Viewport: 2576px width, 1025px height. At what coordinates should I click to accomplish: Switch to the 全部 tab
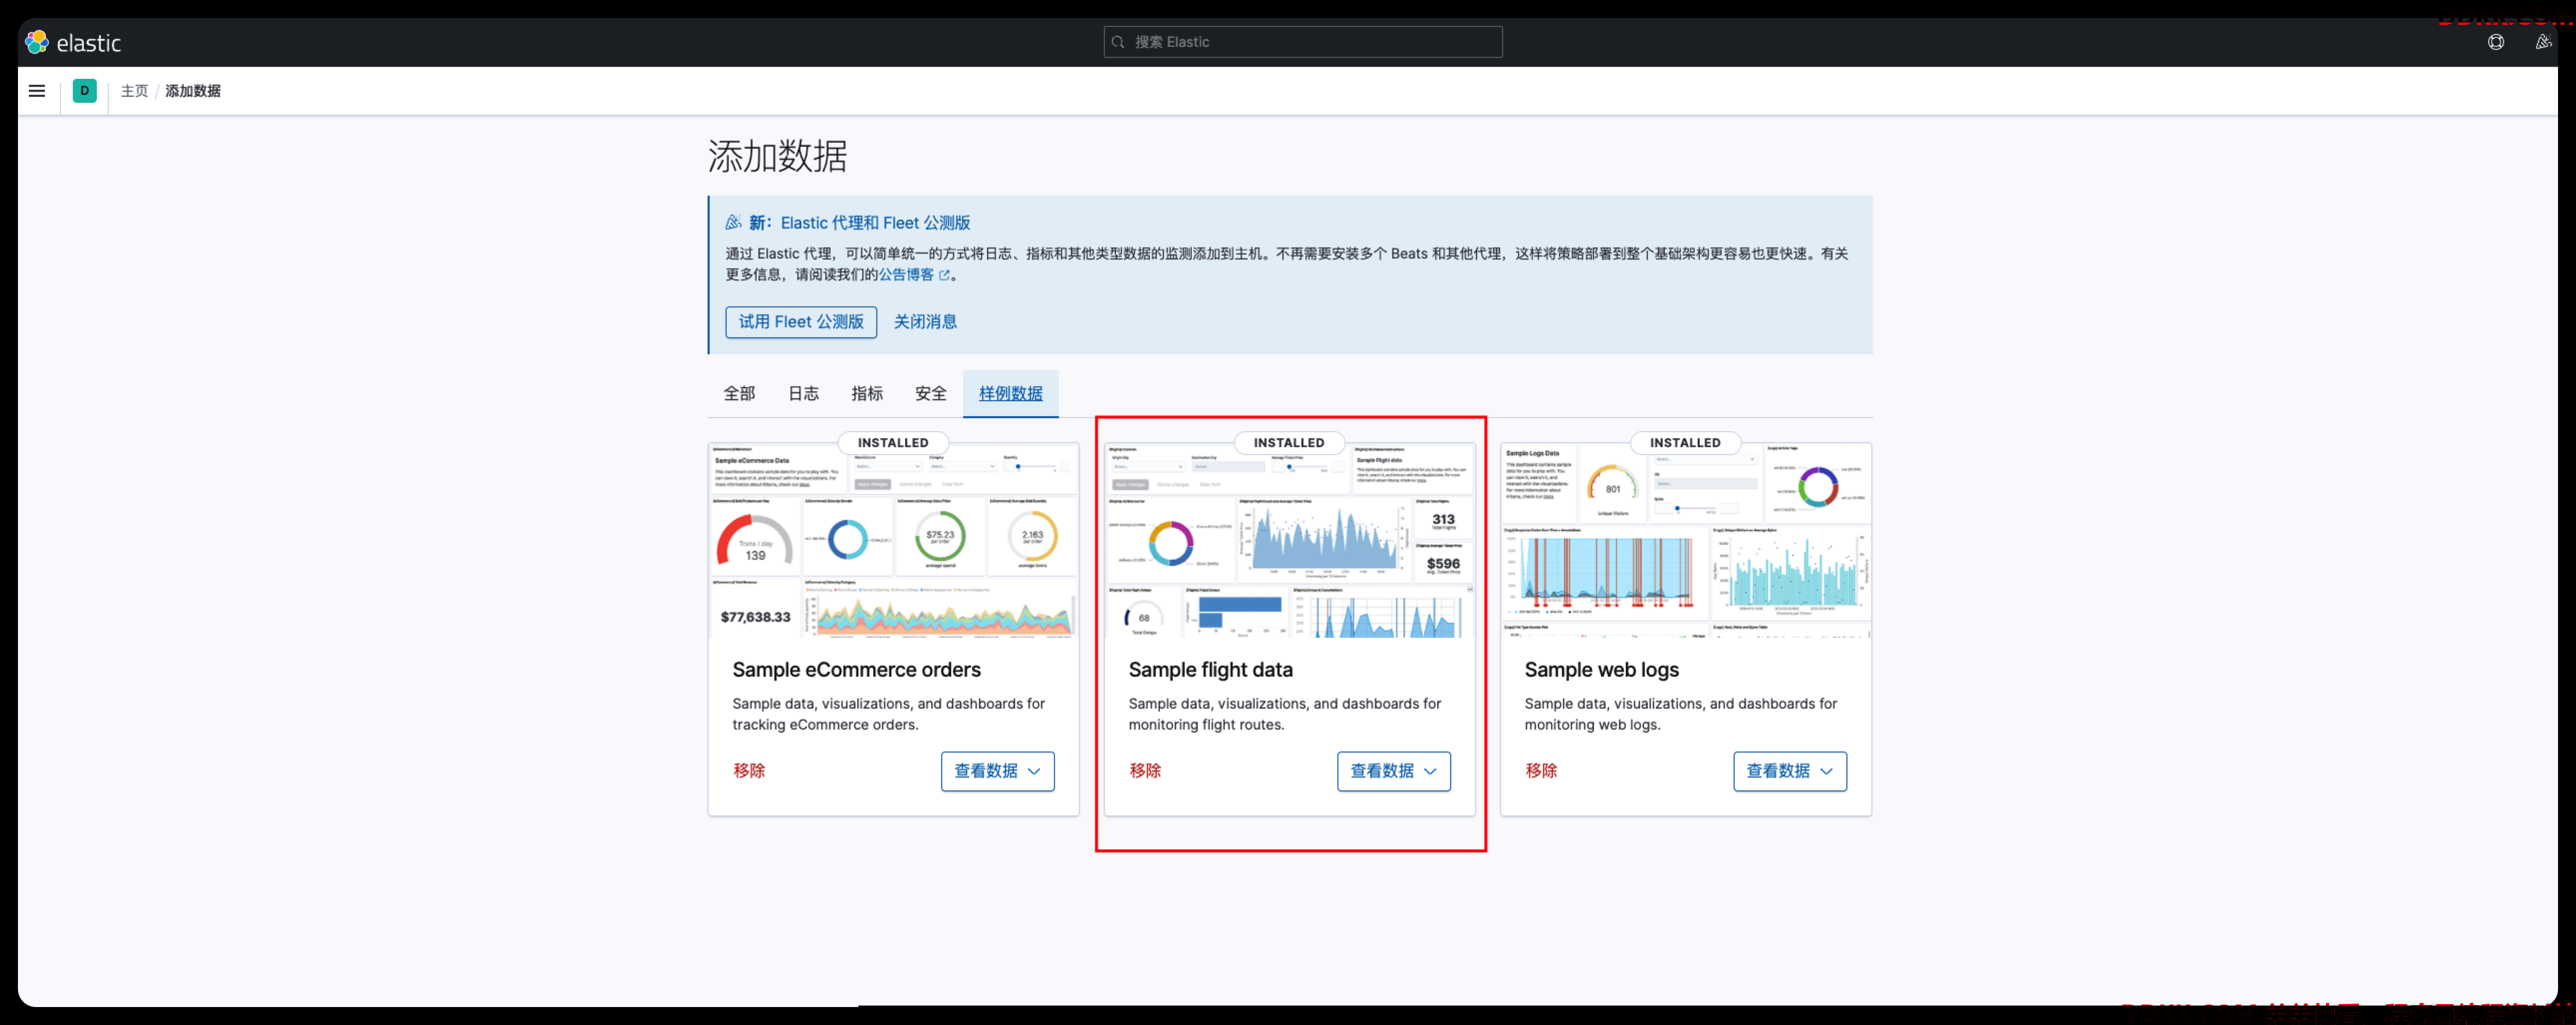tap(740, 394)
